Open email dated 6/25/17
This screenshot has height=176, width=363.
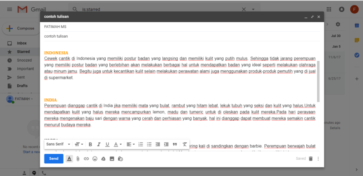[x=334, y=78]
